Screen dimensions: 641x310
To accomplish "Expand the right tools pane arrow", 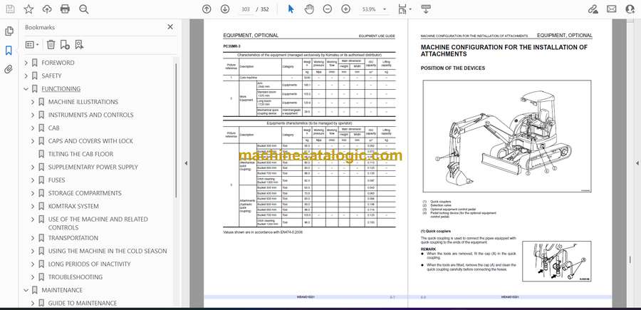I will pos(637,163).
